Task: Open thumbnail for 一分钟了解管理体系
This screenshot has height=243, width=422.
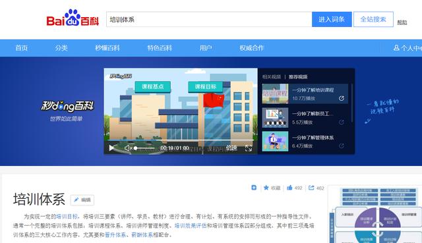Action: (x=275, y=142)
